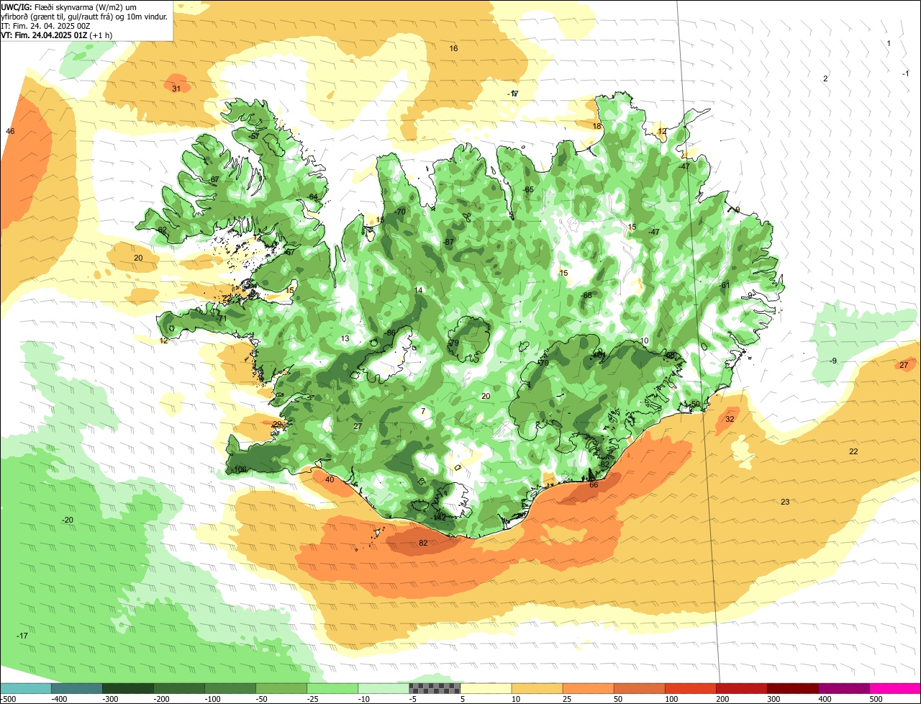Viewport: 921px width, 704px height.
Task: Pick the dark green legend swatch between -300 and -200
Action: [128, 688]
